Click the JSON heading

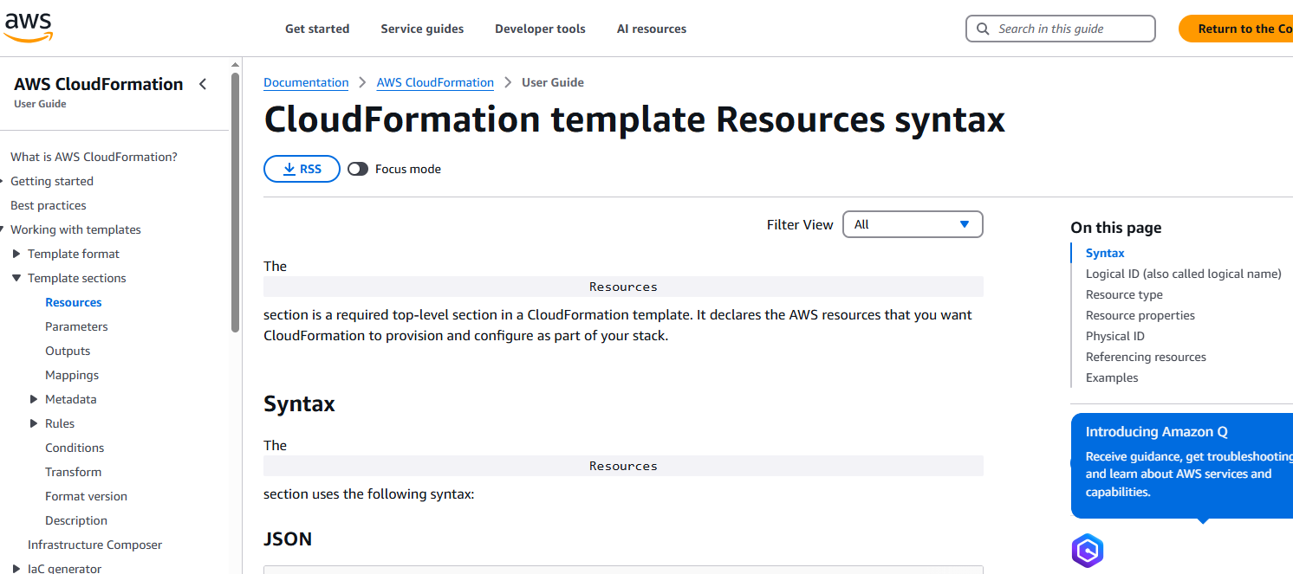tap(288, 539)
